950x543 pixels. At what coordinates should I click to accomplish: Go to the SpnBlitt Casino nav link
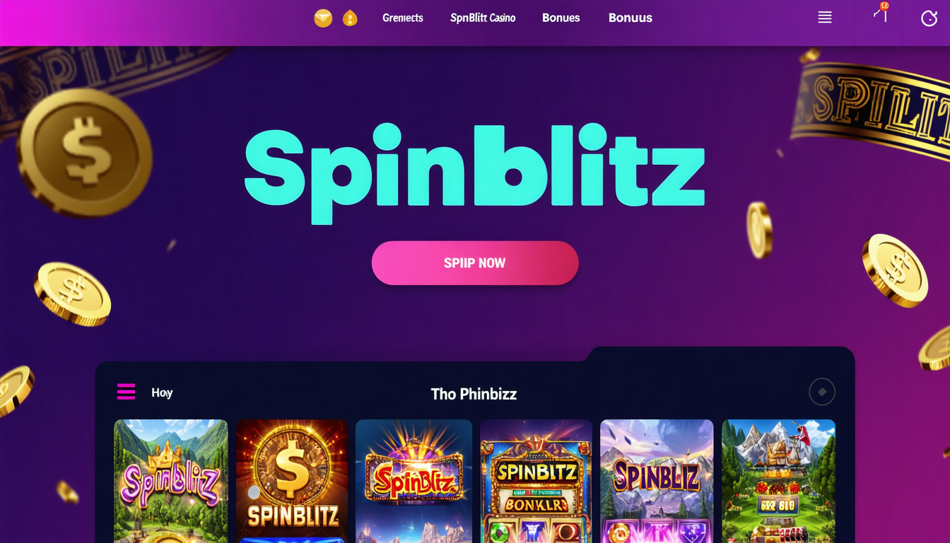tap(483, 18)
